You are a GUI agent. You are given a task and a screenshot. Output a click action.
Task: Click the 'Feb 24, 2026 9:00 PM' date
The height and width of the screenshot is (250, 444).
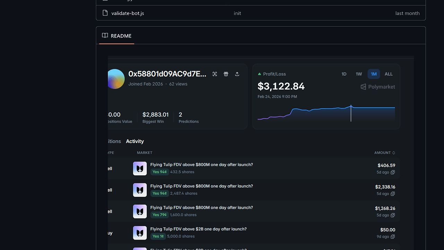277,97
